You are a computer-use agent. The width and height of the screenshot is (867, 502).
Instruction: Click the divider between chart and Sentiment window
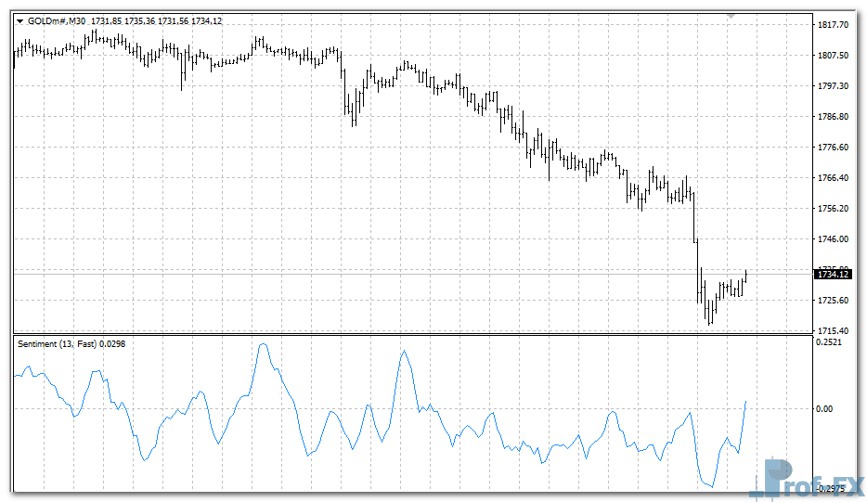[x=408, y=335]
